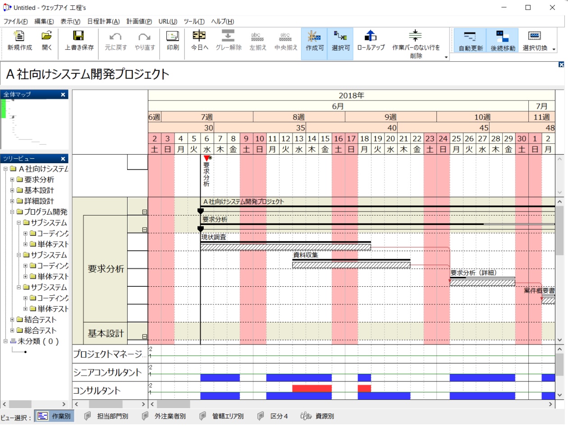Open the ファイル(F) menu

click(16, 21)
